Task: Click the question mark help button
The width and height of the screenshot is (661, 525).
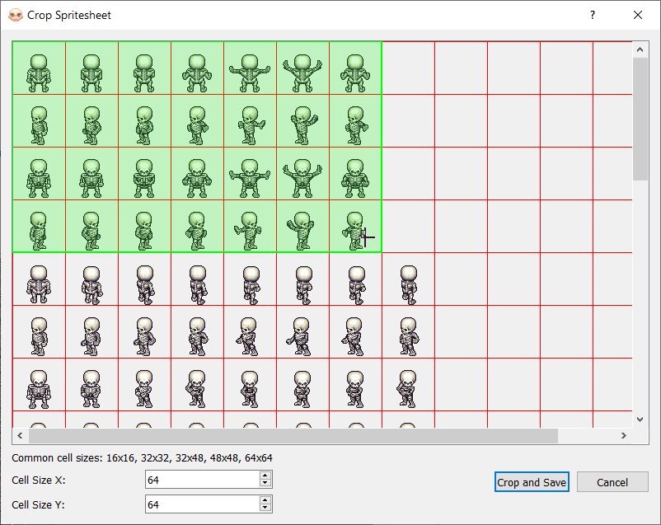Action: coord(593,15)
